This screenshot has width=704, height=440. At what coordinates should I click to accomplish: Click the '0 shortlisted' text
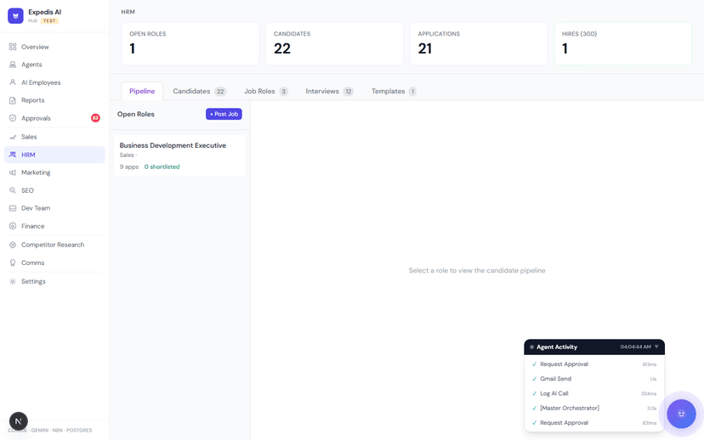(162, 166)
